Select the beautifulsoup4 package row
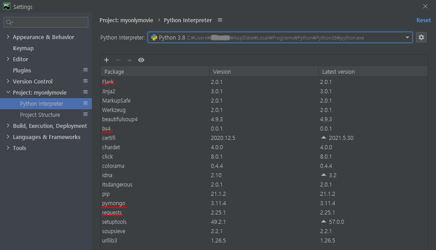The image size is (436, 250). click(264, 119)
